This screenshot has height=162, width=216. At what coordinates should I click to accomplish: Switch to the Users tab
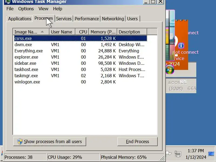[132, 19]
